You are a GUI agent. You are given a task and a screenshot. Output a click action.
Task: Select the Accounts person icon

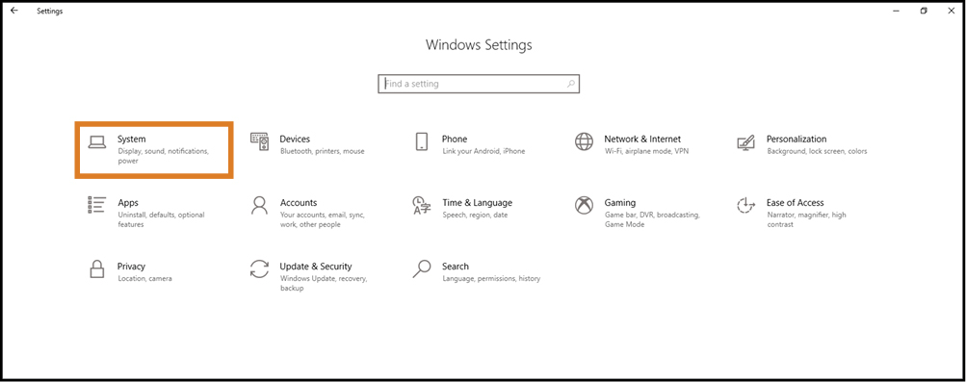tap(259, 206)
